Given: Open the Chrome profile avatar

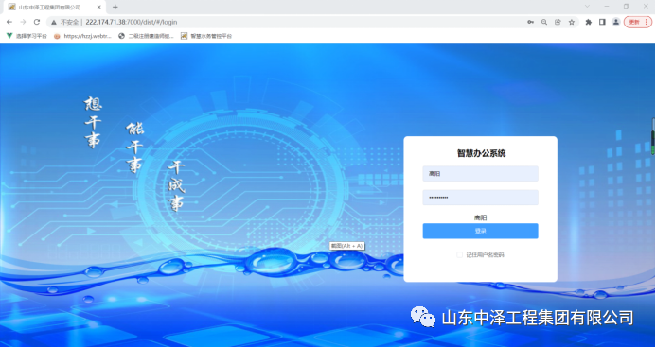Looking at the screenshot, I should [616, 22].
